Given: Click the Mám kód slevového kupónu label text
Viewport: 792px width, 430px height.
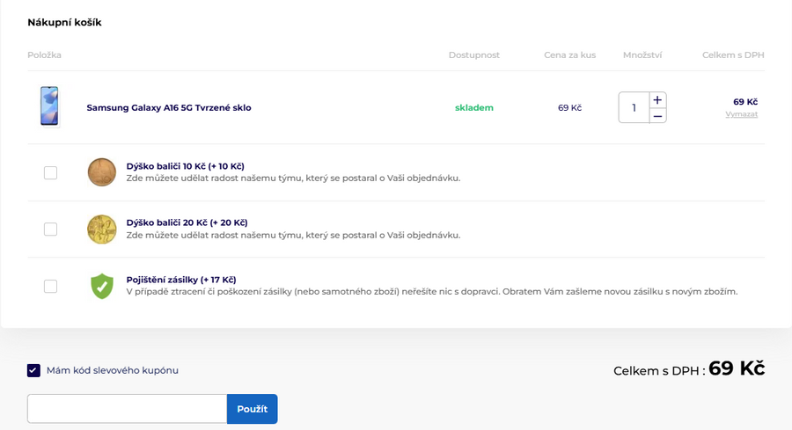Looking at the screenshot, I should click(x=113, y=370).
